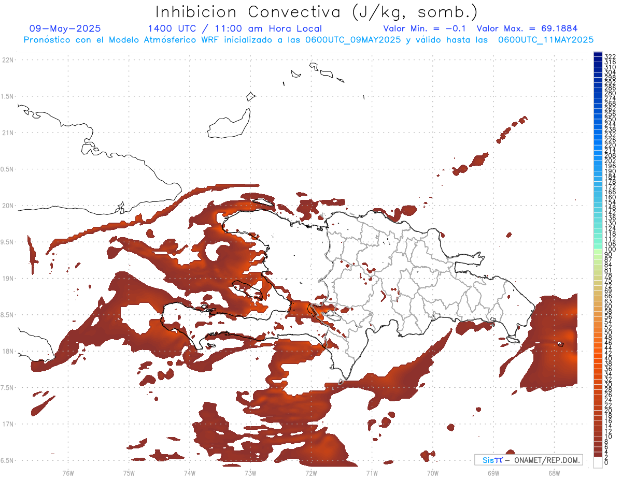Click the darkest navy swatch atop the color scale
The width and height of the screenshot is (622, 480).
point(598,55)
